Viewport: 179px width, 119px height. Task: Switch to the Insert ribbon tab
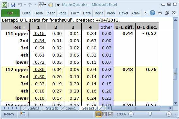(x=51, y=13)
